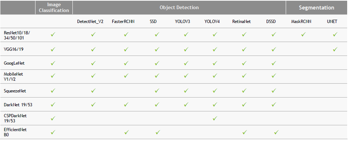Click the DetectNet_V2 column label
Viewport: 349px width, 141px height.
[90, 22]
